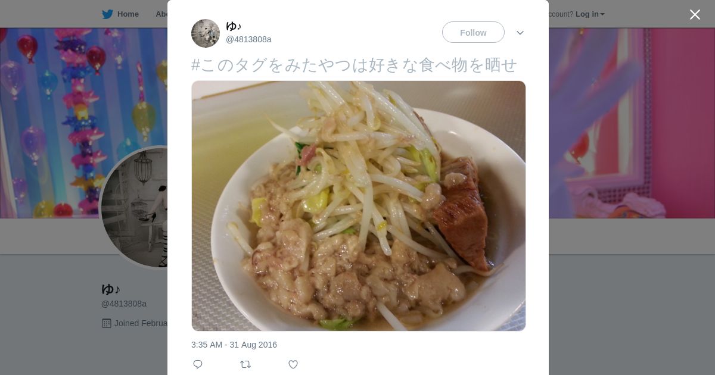
Task: Follow the user ゆ♪
Action: point(473,32)
